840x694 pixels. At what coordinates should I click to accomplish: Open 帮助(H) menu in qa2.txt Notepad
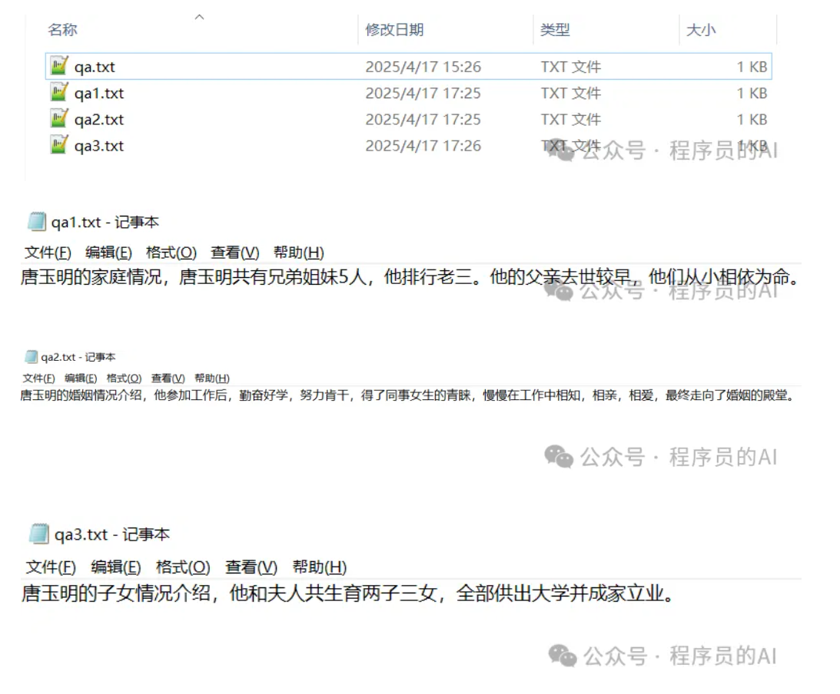(x=212, y=378)
